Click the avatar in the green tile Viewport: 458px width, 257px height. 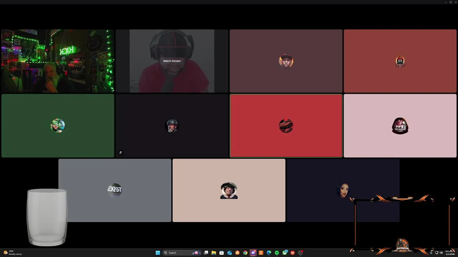point(58,126)
